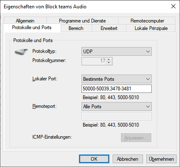
Task: Select the Protokolle und Ports tab
Action: (x=32, y=27)
